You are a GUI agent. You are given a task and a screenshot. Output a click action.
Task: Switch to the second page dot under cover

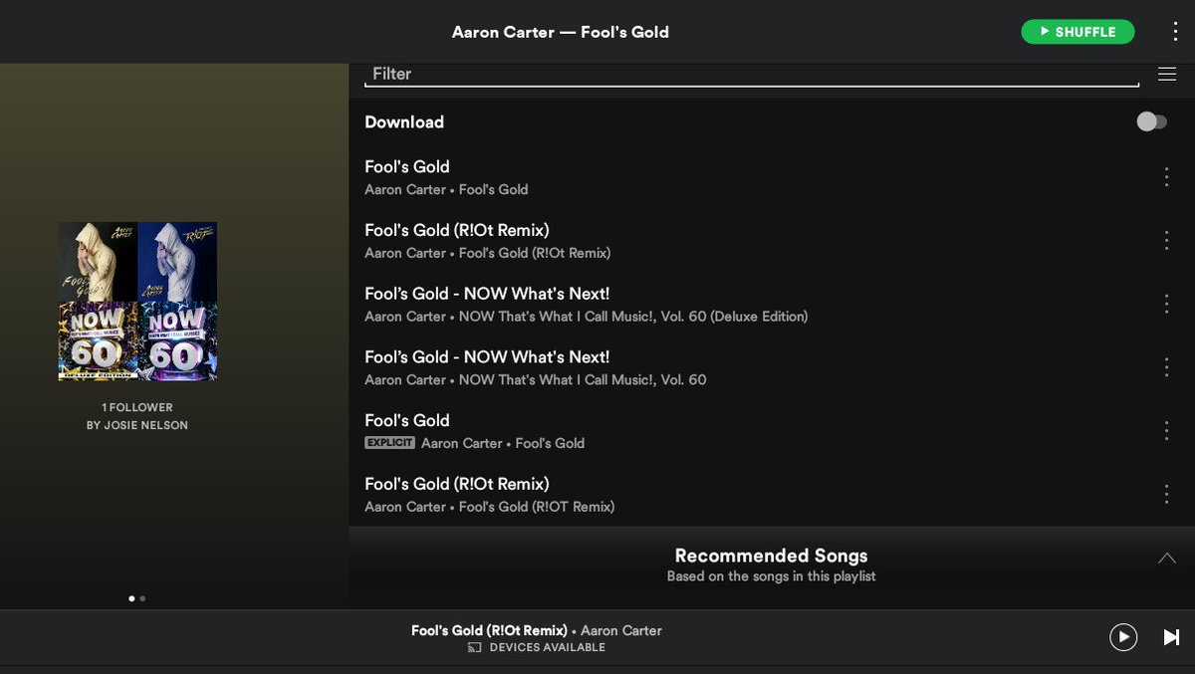tap(142, 598)
